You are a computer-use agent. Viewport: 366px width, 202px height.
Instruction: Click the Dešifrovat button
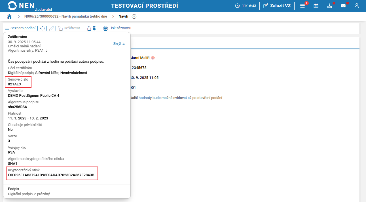click(x=69, y=28)
